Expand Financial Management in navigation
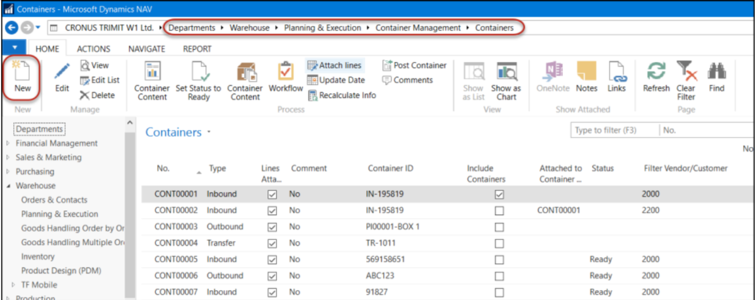Screen dimensions: 755x300 (x=8, y=143)
